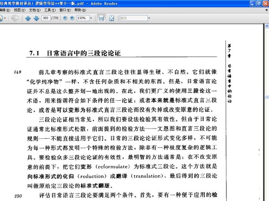
Task: Close the Adobe Reader window
Action: click(266, 4)
